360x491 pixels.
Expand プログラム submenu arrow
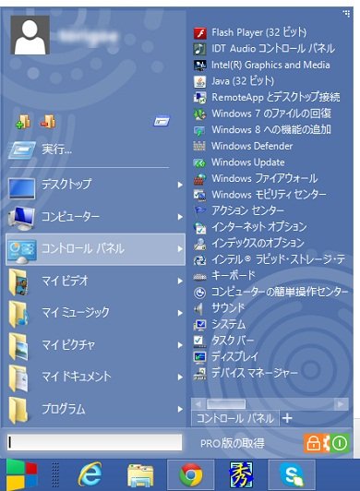(x=180, y=410)
